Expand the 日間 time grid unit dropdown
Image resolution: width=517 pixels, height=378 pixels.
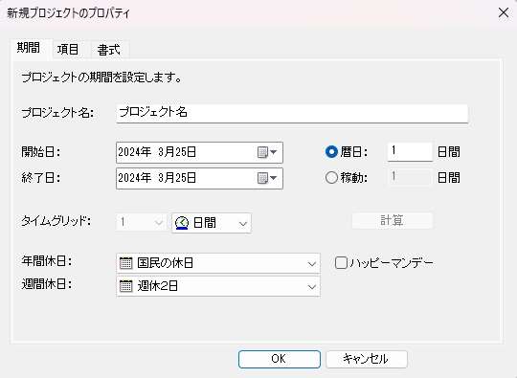[x=243, y=223]
